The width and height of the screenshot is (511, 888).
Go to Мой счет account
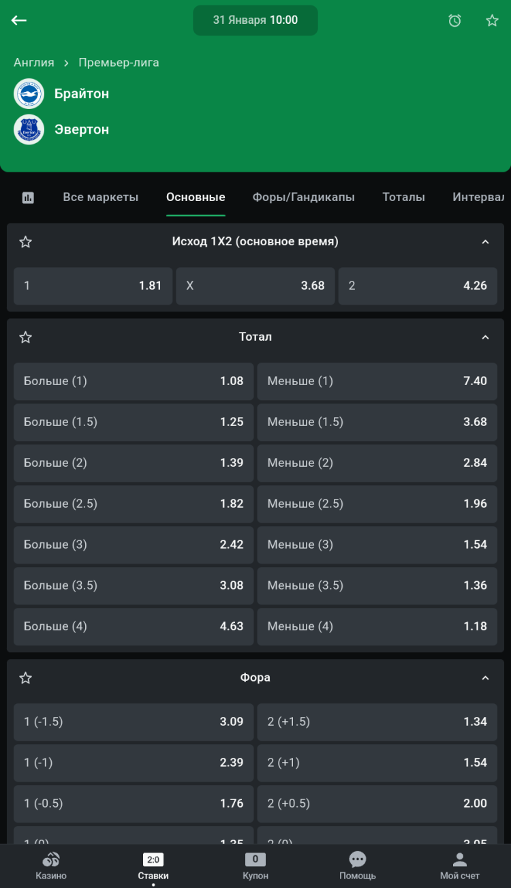click(459, 866)
